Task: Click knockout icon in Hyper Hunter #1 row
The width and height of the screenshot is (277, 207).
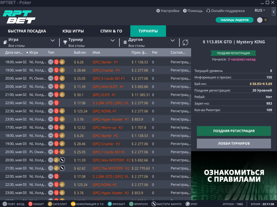Action: click(x=56, y=119)
